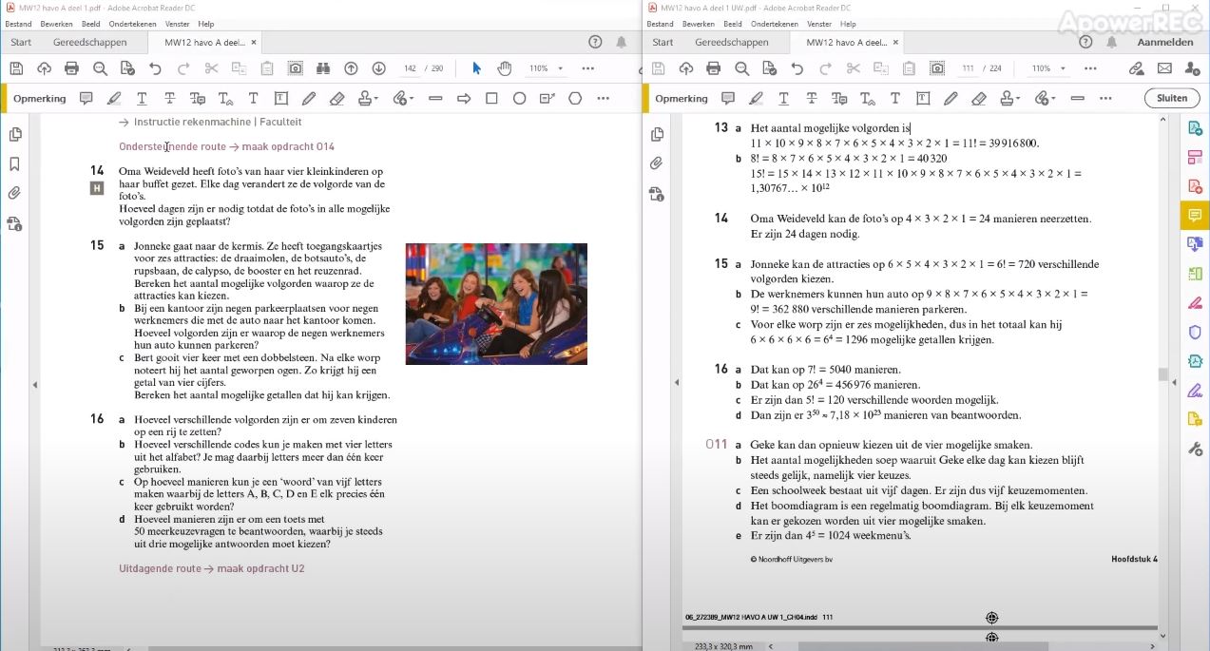Show more comment tools (…) in the left window
This screenshot has height=651, width=1210.
[603, 98]
